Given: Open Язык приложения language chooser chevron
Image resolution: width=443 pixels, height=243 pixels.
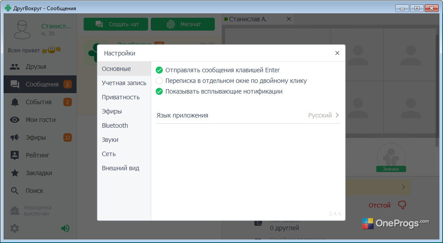Looking at the screenshot, I should (x=337, y=115).
